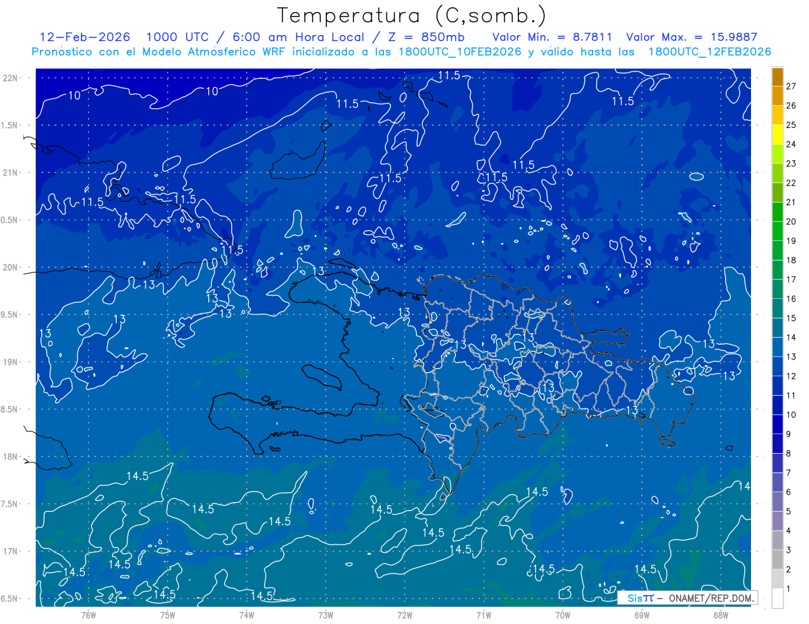Select the "12-Feb-2026" date text
This screenshot has width=809, height=624.
[x=84, y=37]
